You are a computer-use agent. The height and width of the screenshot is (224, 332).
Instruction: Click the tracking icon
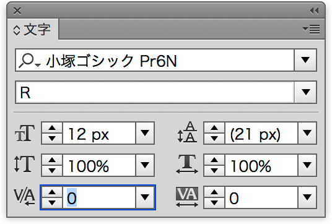click(x=187, y=197)
